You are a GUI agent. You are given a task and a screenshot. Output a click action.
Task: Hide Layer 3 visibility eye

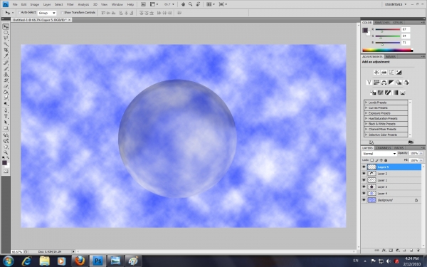(364, 187)
